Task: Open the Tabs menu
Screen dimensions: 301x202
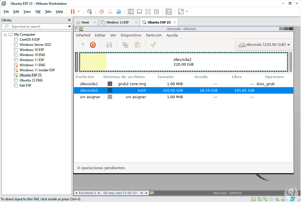Action: 48,12
